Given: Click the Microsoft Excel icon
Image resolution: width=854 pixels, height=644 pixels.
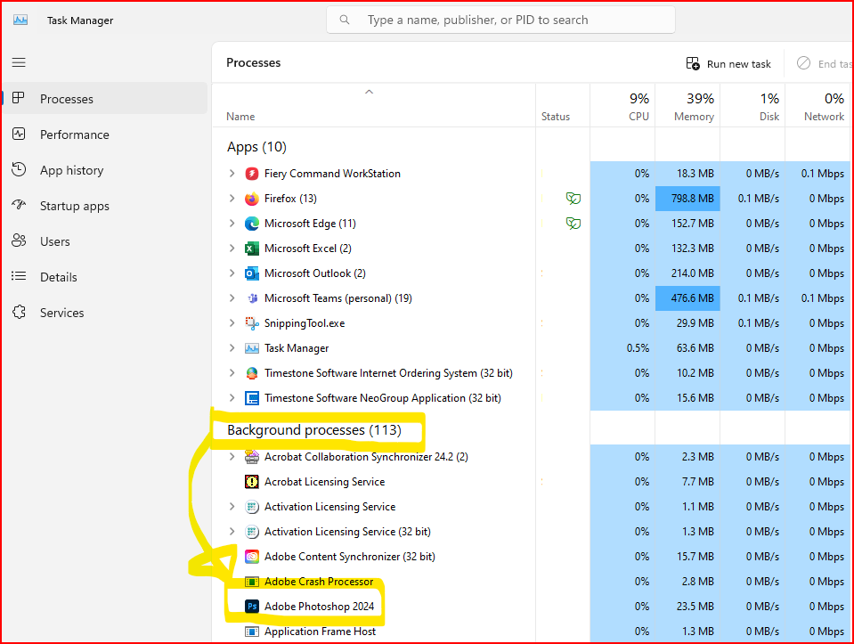Looking at the screenshot, I should [251, 249].
